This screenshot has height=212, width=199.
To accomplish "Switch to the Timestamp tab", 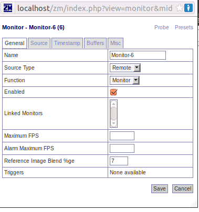I will click(x=67, y=43).
